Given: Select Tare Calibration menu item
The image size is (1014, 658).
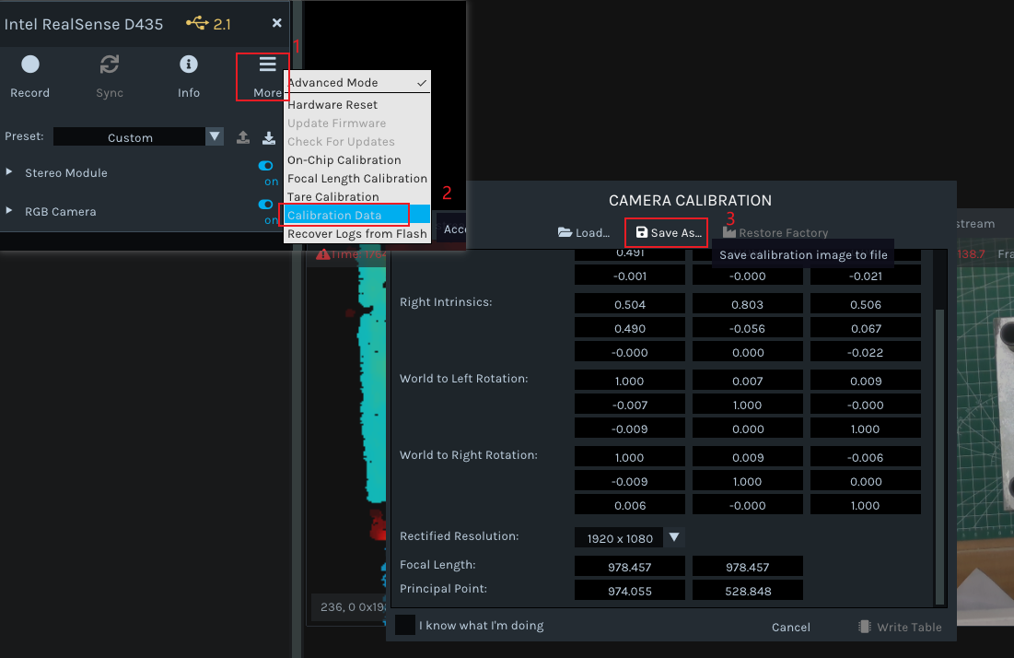Looking at the screenshot, I should pyautogui.click(x=357, y=196).
